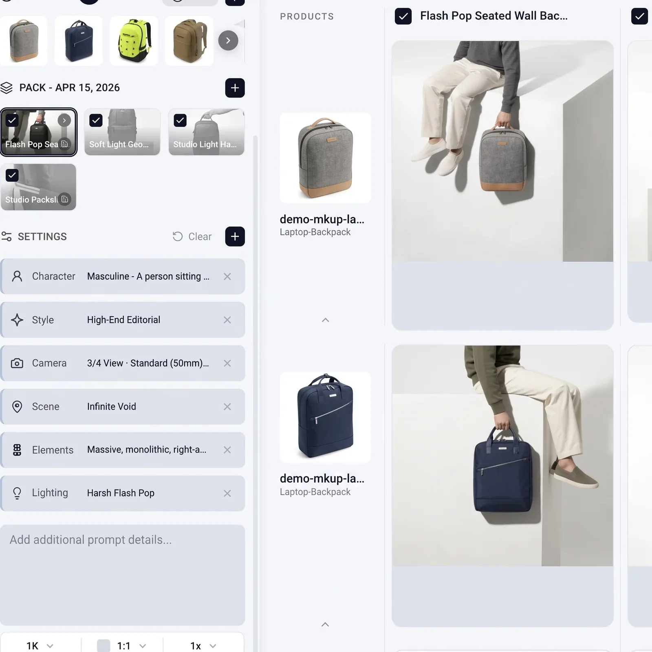Open the 1x quantity dropdown
The image size is (652, 652).
(x=203, y=645)
